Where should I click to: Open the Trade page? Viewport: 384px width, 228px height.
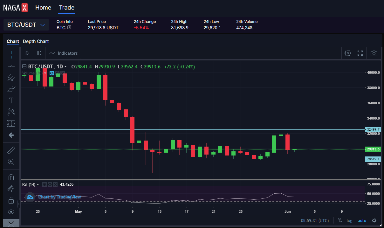[67, 8]
